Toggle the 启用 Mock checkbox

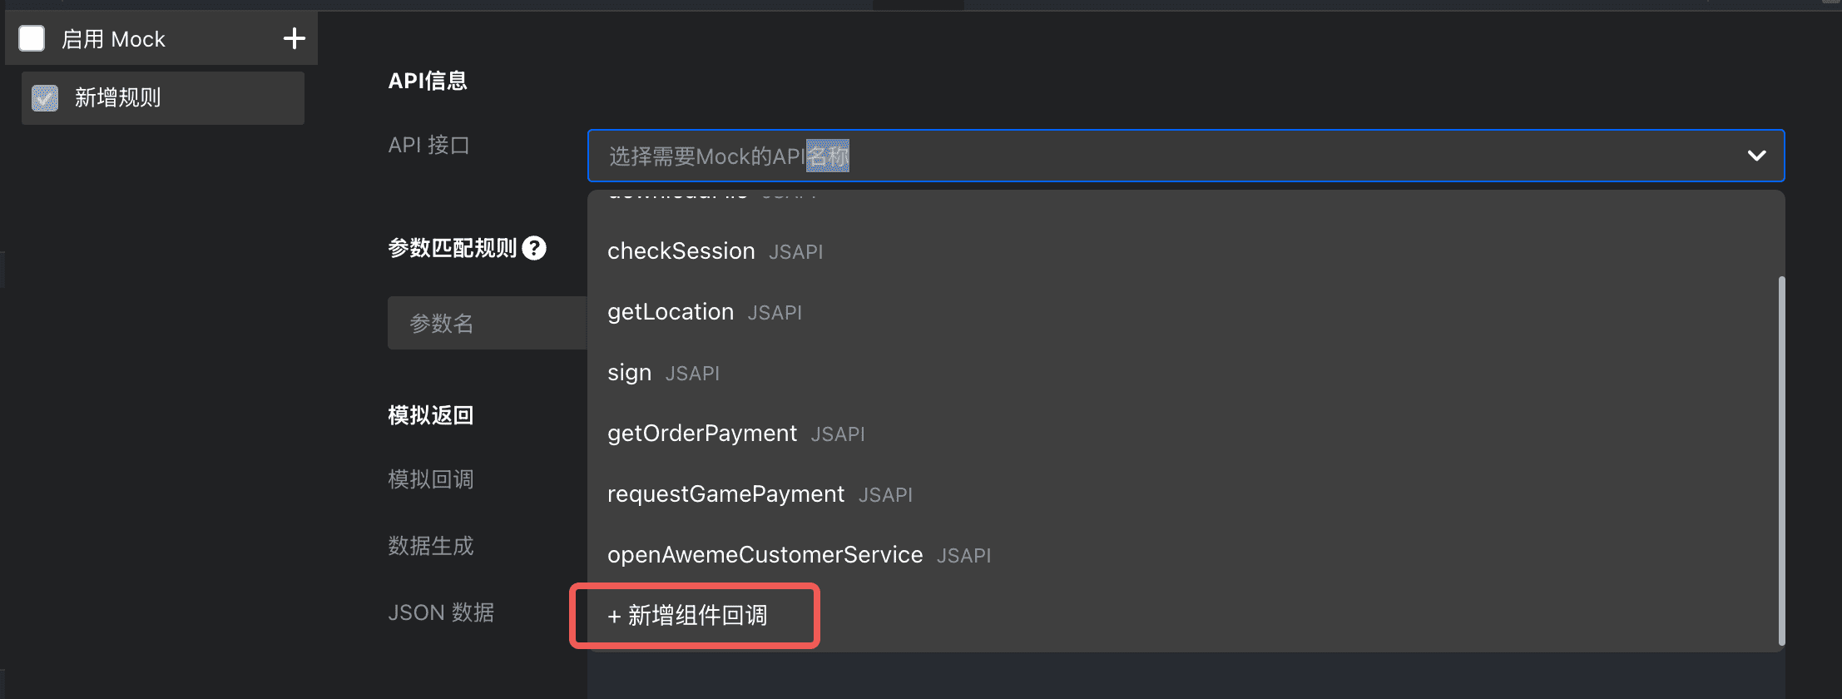(32, 38)
